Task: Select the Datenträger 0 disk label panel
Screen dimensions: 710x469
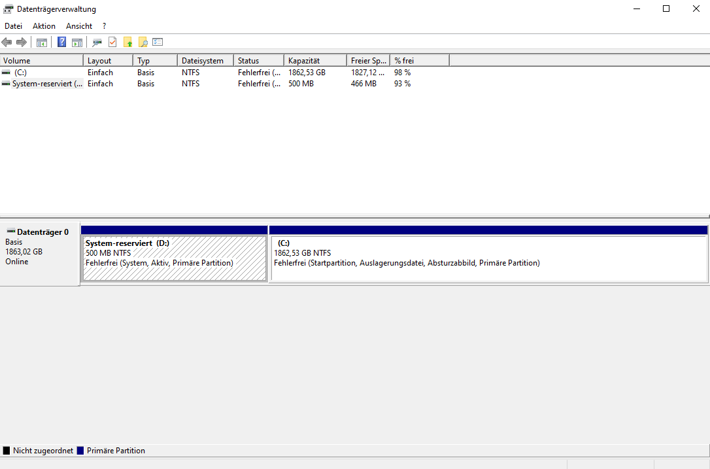Action: (40, 253)
